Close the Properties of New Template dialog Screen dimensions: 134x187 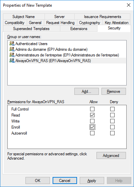tap(129, 5)
